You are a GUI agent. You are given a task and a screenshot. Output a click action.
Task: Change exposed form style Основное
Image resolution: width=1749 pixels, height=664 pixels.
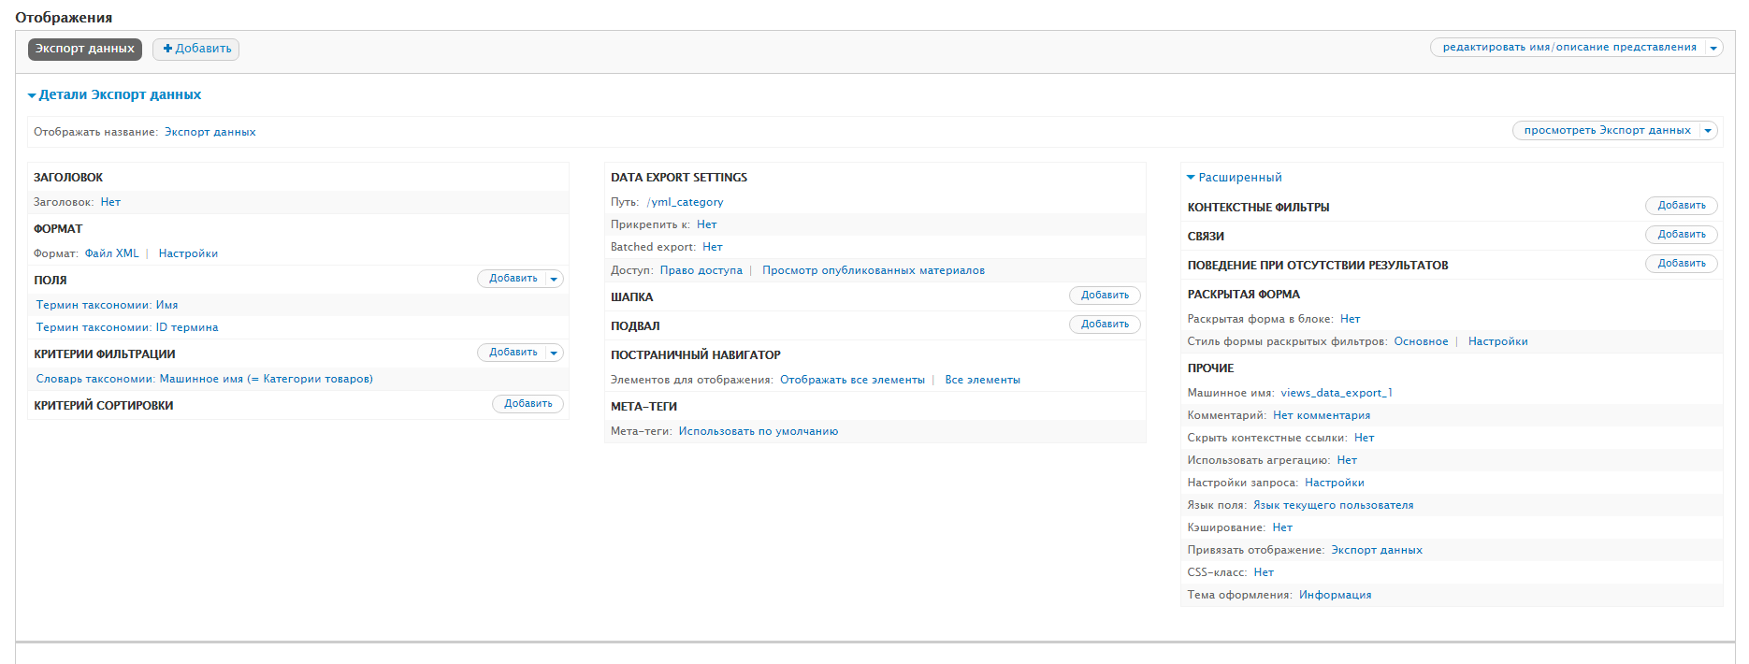click(x=1421, y=341)
